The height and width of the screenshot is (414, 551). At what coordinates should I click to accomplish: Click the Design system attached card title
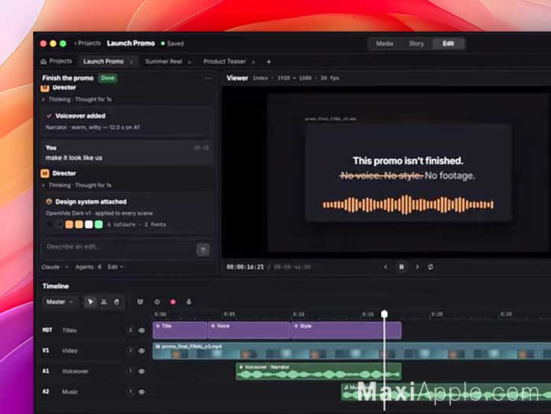[x=91, y=201]
